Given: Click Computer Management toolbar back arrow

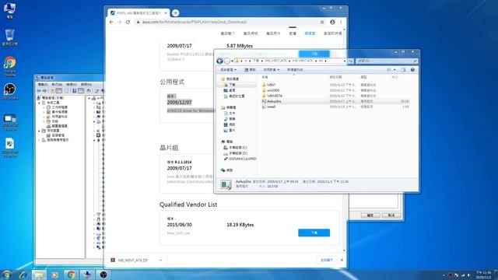Looking at the screenshot, I should (x=39, y=91).
